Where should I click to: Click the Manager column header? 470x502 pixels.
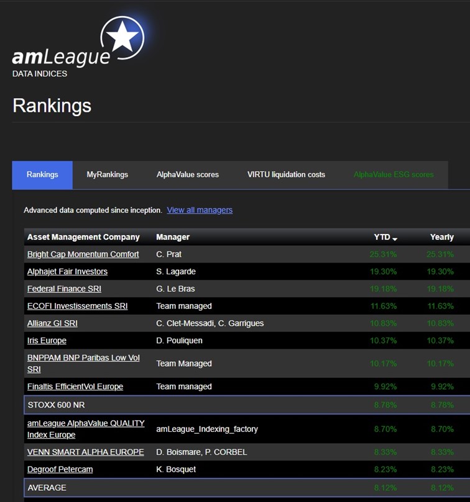173,237
